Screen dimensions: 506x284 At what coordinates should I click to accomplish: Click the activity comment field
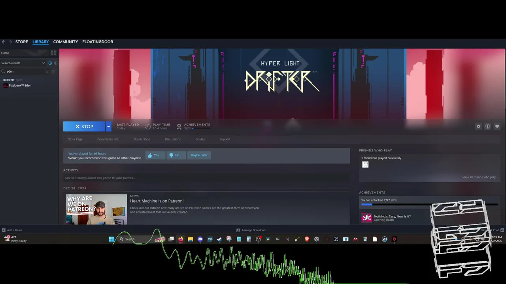(x=206, y=178)
